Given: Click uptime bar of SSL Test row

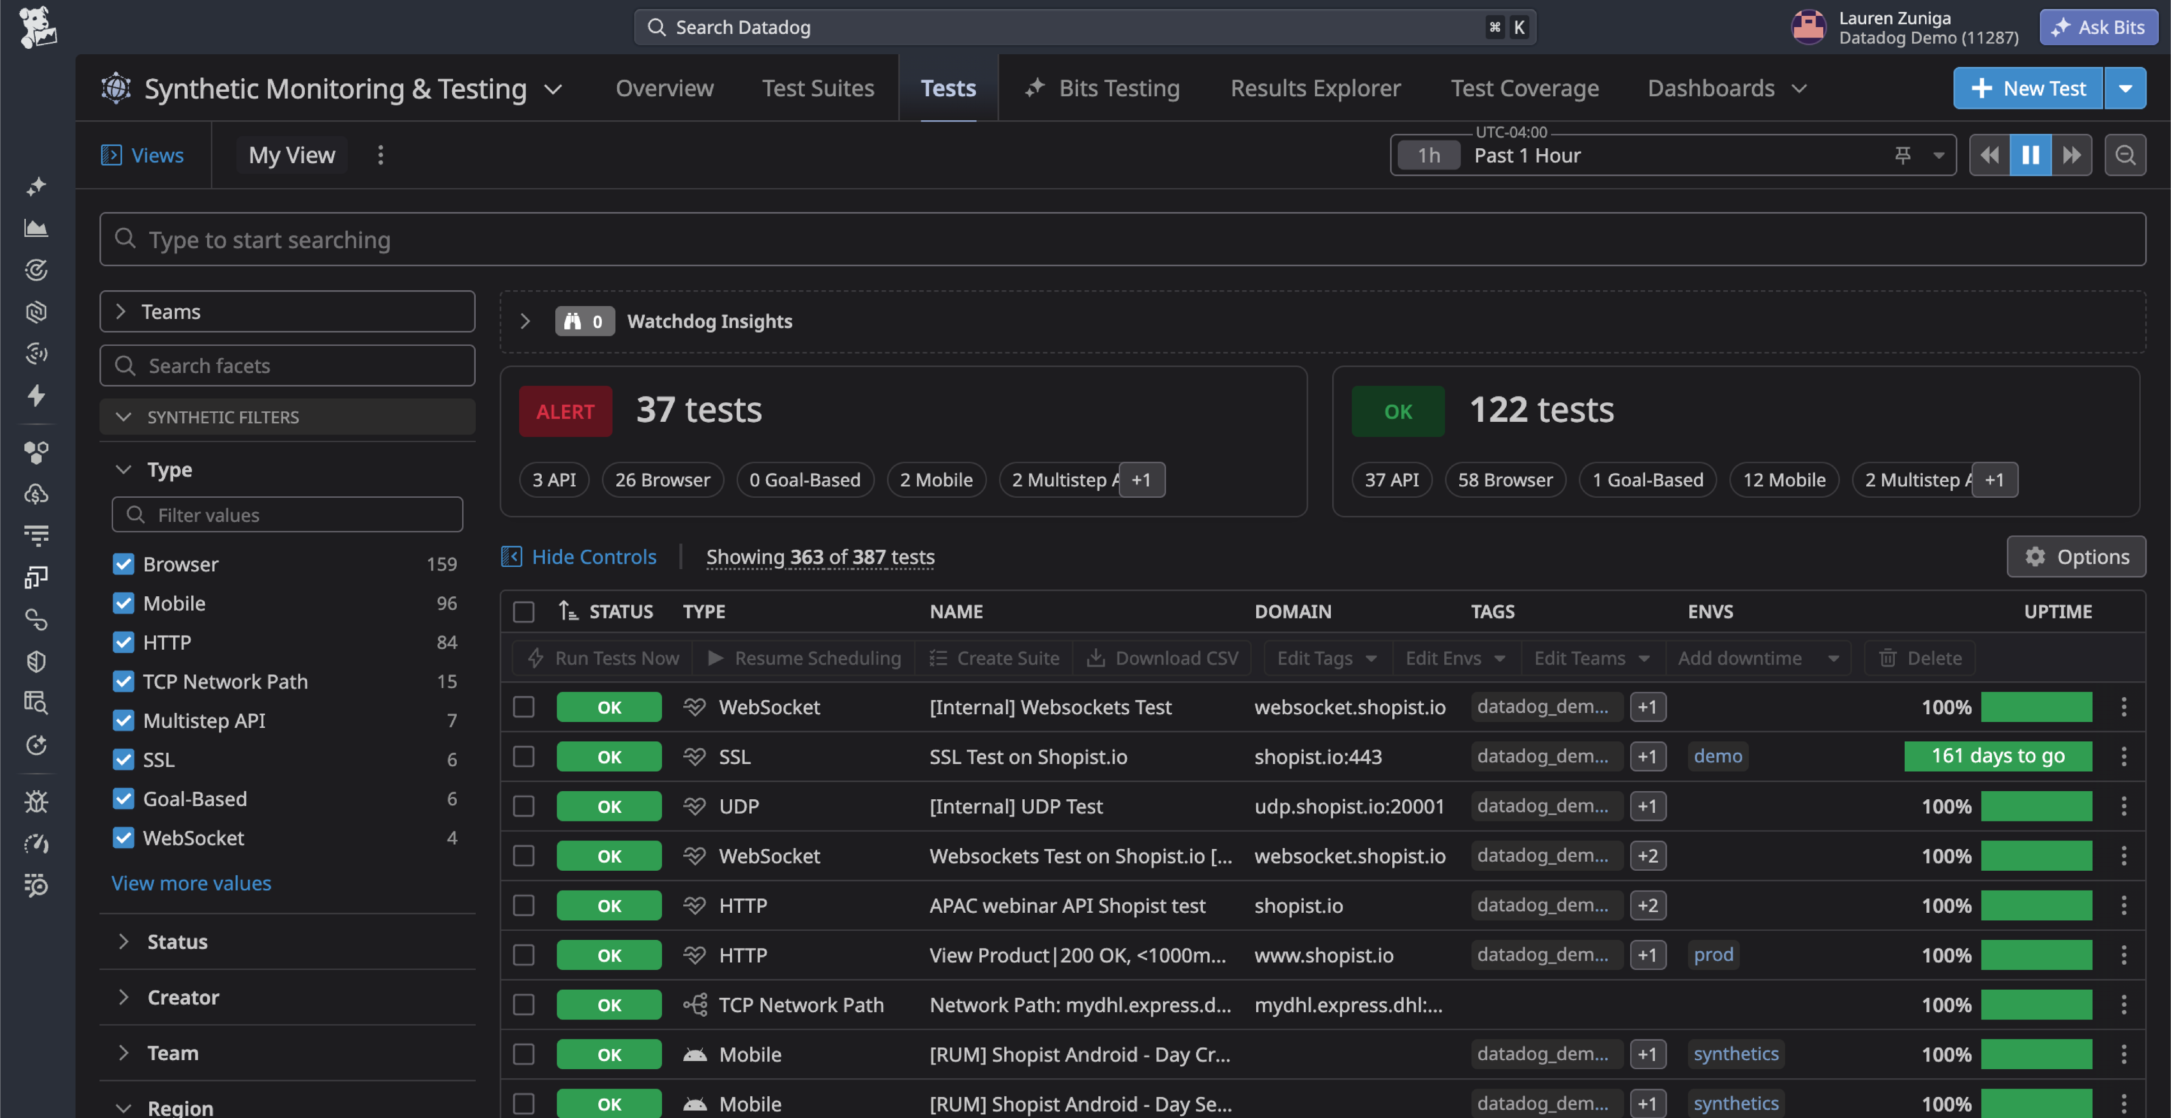Looking at the screenshot, I should click(1997, 757).
